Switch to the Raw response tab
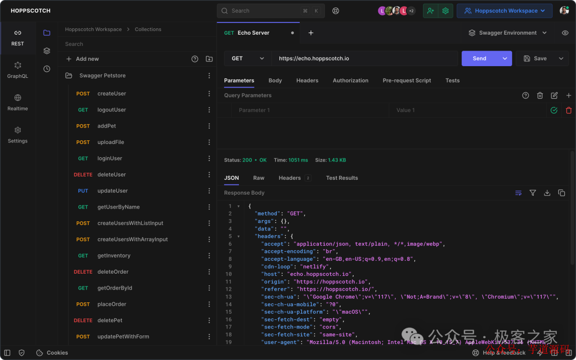This screenshot has height=360, width=576. click(x=259, y=178)
